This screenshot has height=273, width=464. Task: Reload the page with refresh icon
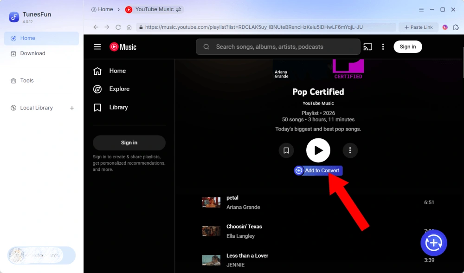[x=118, y=27]
